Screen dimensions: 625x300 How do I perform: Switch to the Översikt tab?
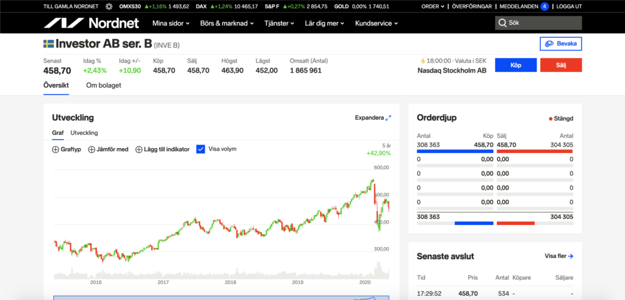(x=56, y=85)
